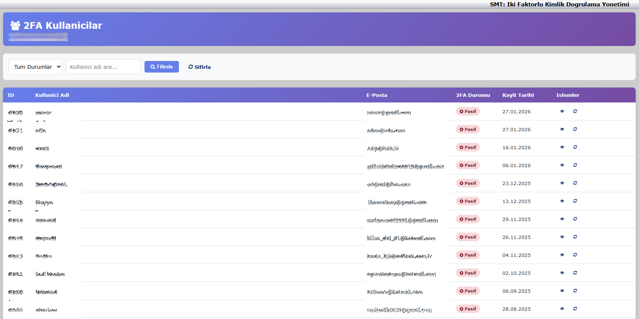639x319 pixels.
Task: Click the Sifirla reset link
Action: click(x=200, y=67)
